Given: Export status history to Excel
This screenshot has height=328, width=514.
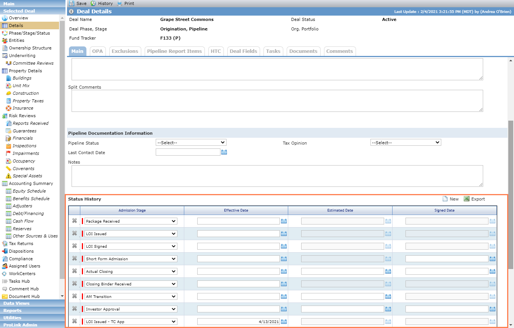Looking at the screenshot, I should [474, 199].
